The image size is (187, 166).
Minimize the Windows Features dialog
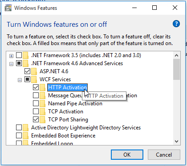[x=134, y=8]
